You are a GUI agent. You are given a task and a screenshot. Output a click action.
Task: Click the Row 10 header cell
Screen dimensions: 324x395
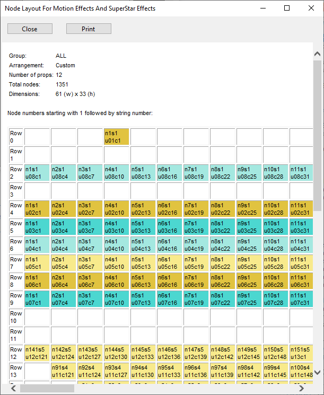tap(16, 317)
